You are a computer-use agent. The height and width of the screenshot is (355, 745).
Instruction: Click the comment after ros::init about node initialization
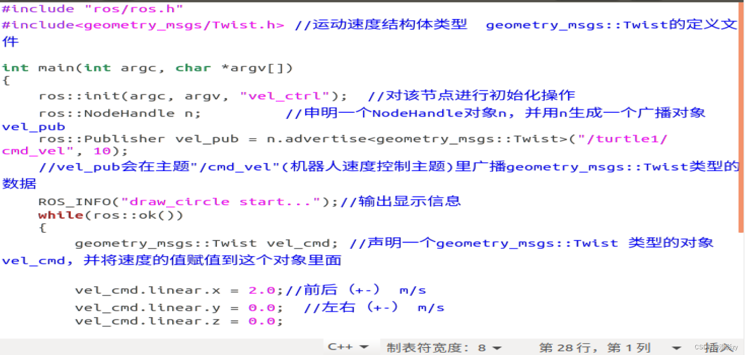[x=472, y=96]
